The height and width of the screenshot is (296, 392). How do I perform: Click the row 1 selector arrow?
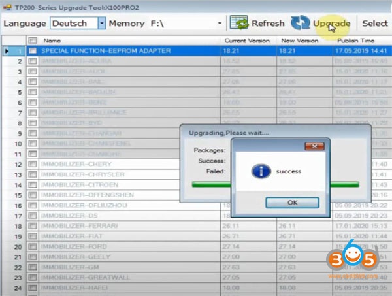click(7, 51)
